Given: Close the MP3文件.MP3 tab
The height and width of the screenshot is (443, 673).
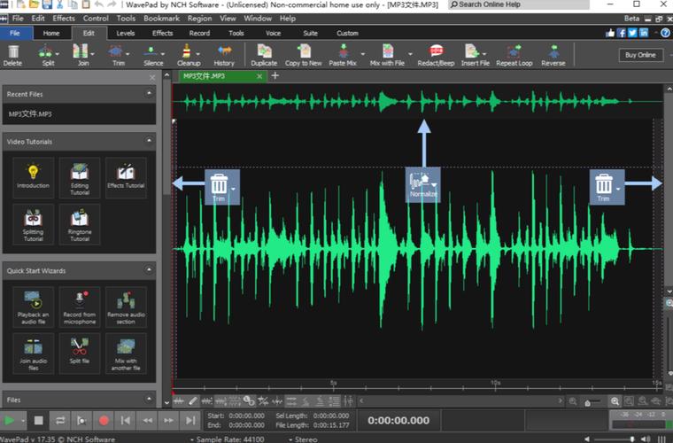Looking at the screenshot, I should point(259,76).
